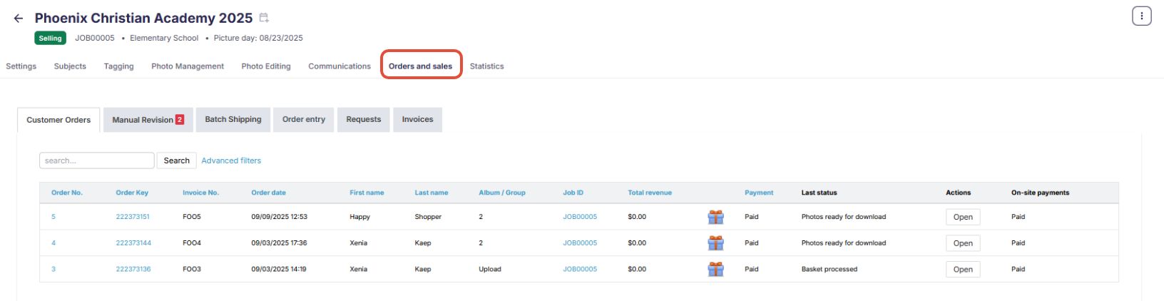Open the Settings tab
Image resolution: width=1164 pixels, height=301 pixels.
[21, 66]
